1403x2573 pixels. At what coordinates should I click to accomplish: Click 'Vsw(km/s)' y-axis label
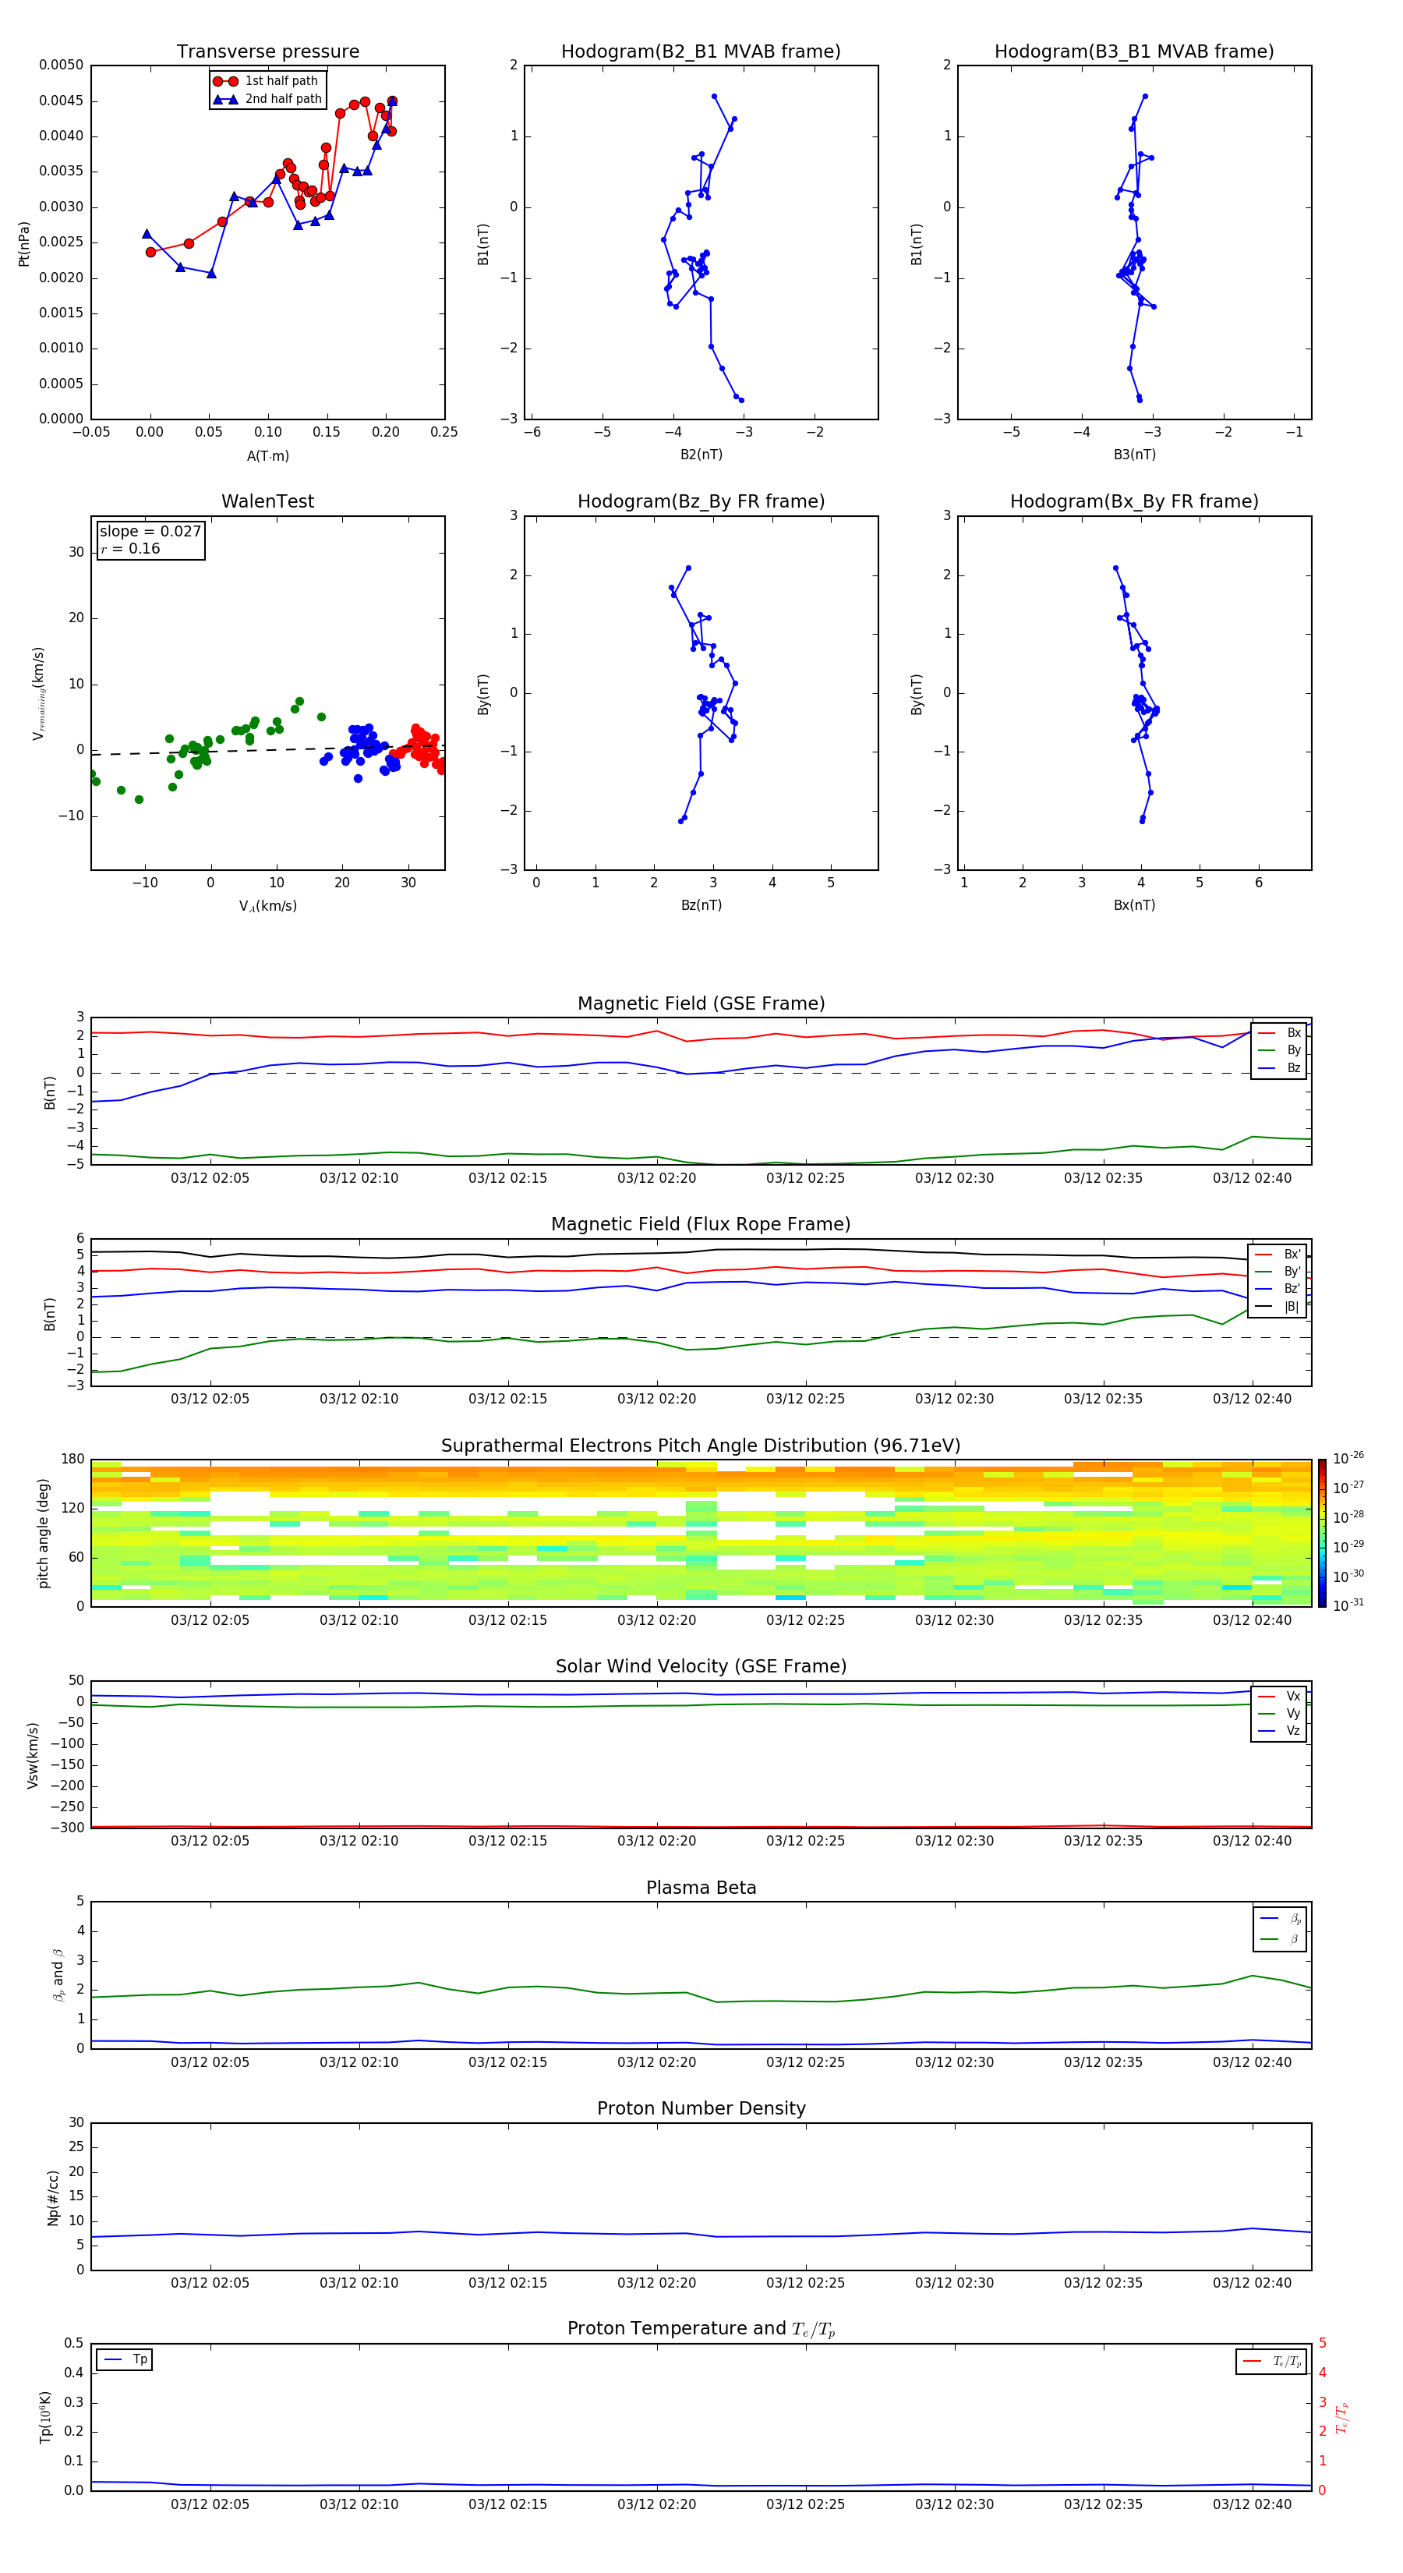click(x=32, y=1755)
